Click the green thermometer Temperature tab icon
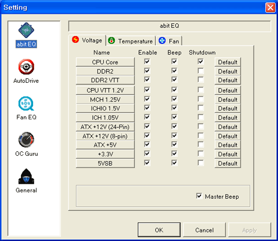Screen dimensions: 278x241 coord(111,41)
